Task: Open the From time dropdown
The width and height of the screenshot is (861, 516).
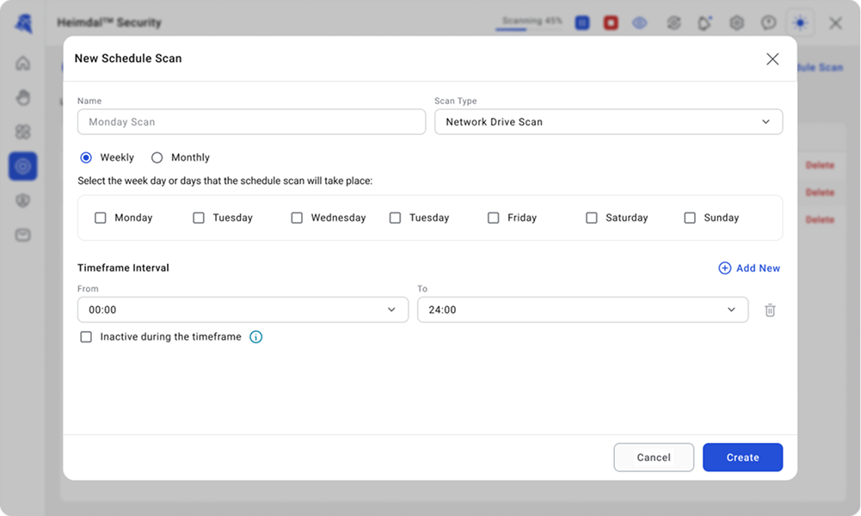Action: pyautogui.click(x=243, y=310)
